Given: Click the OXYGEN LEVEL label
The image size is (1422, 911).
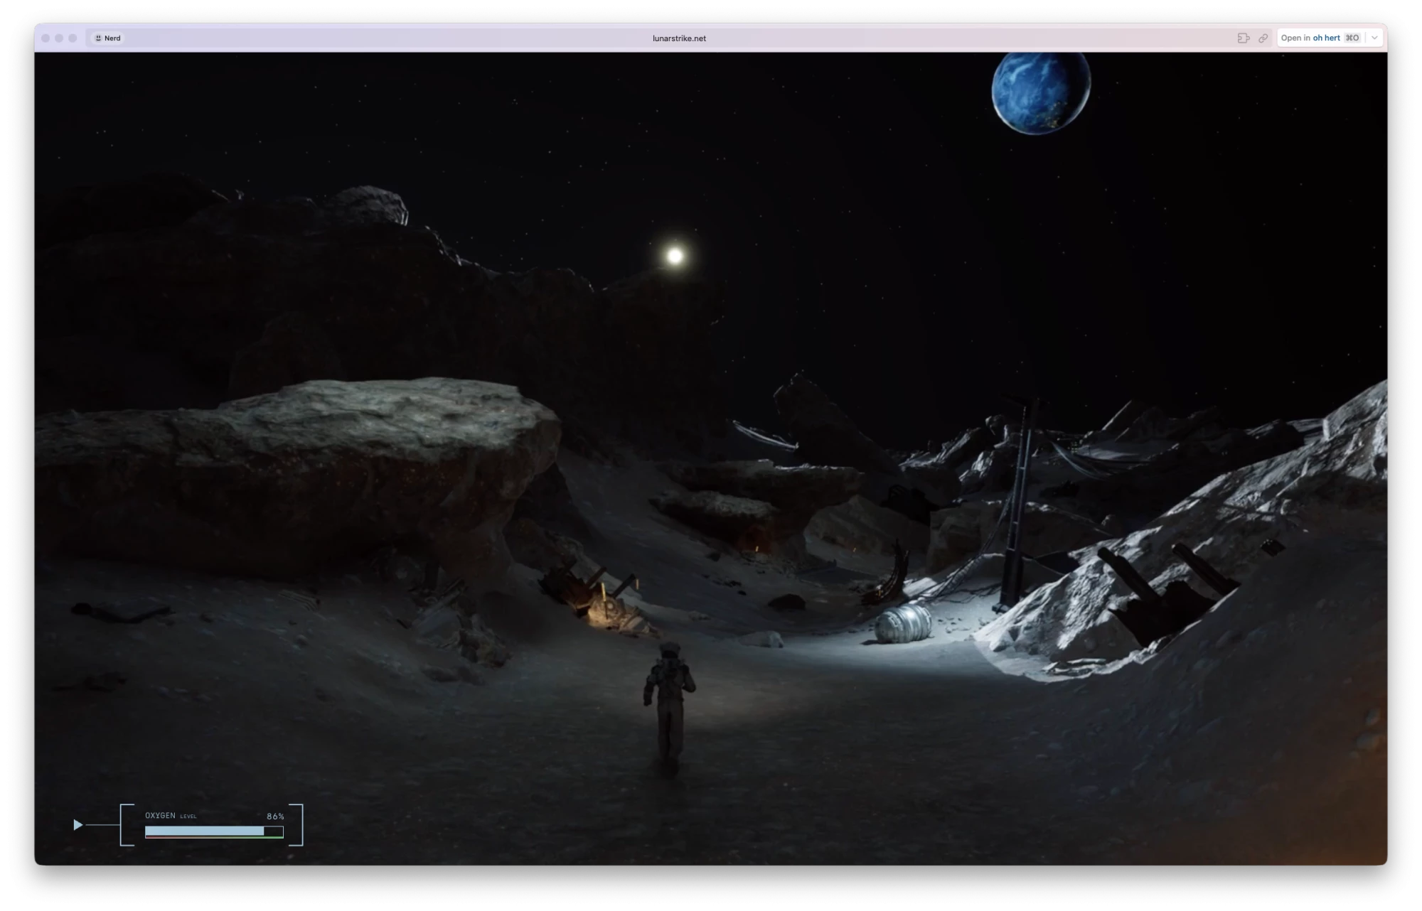Looking at the screenshot, I should point(170,816).
